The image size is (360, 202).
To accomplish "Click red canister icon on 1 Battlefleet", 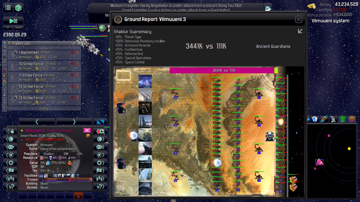I will coord(78,53).
